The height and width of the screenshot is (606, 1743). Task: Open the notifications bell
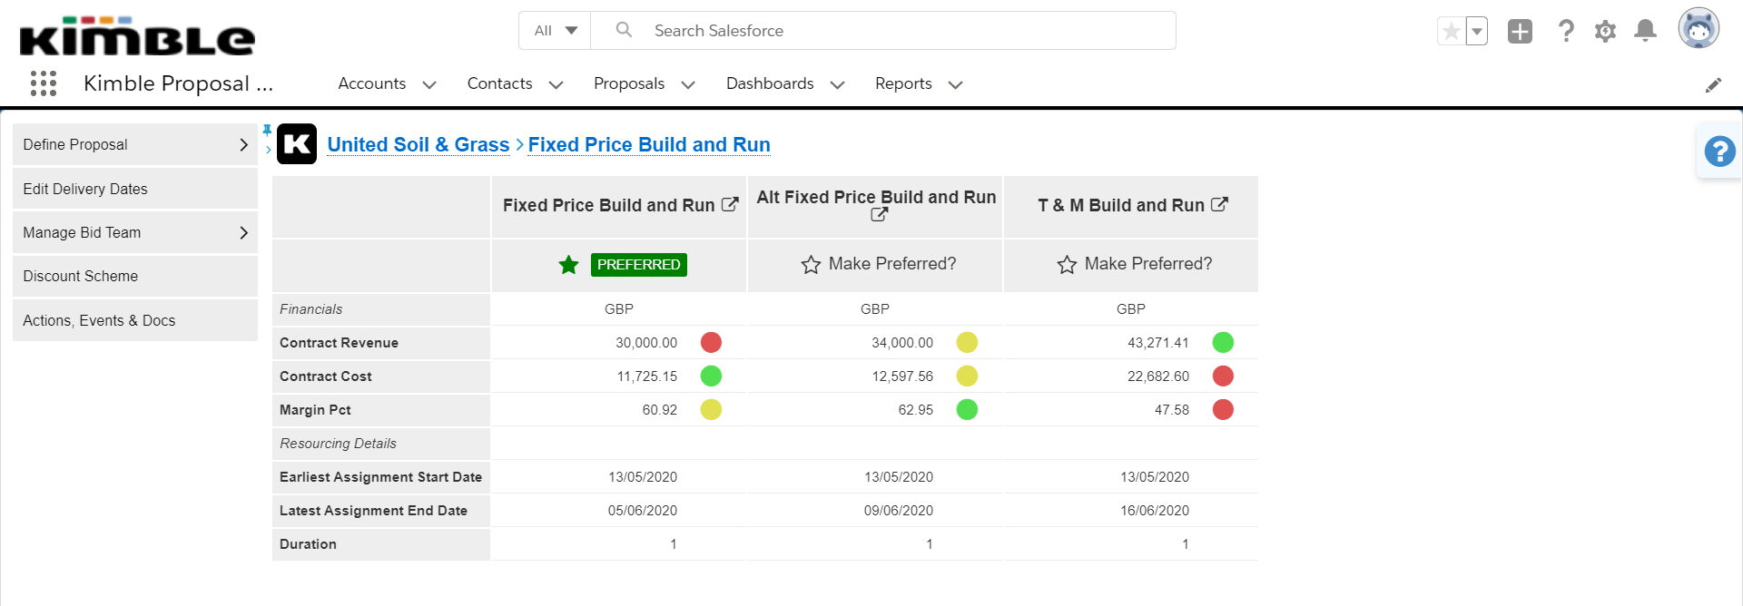point(1645,32)
